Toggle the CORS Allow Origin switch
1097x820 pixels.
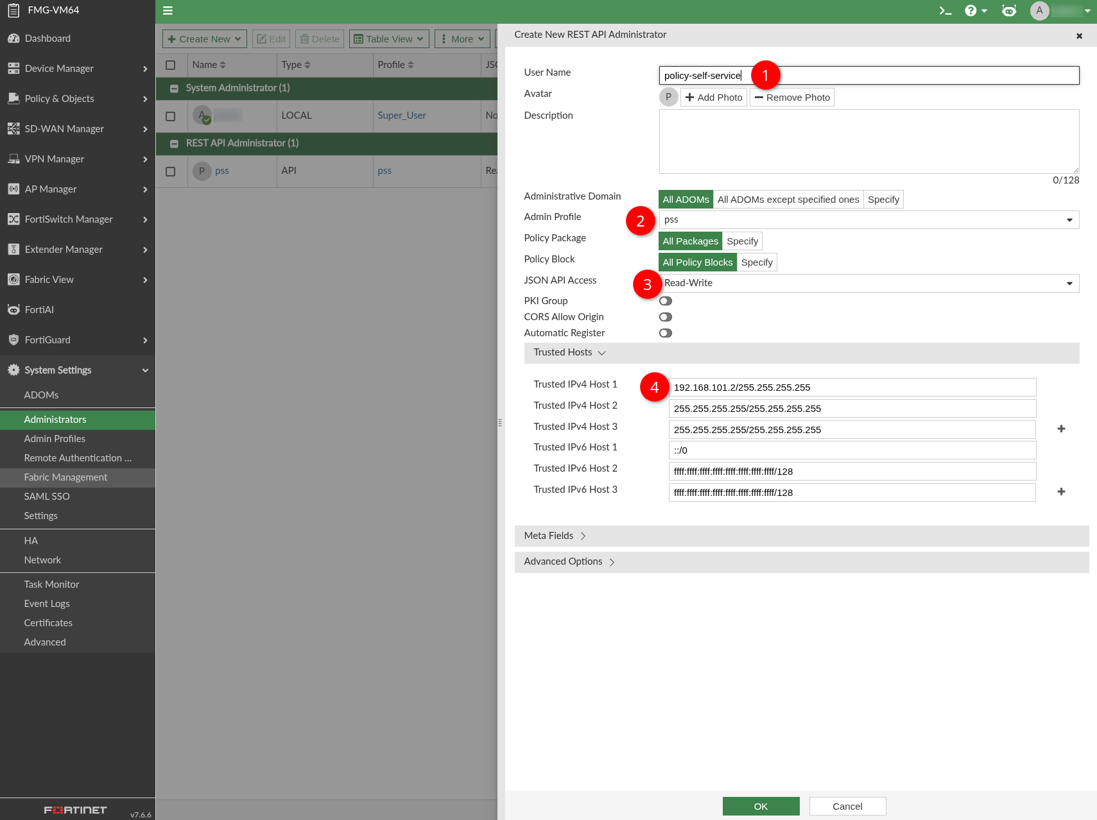click(666, 317)
